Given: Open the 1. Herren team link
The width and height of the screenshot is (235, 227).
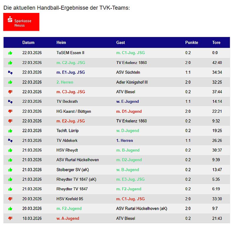Looking at the screenshot, I should (x=125, y=141).
